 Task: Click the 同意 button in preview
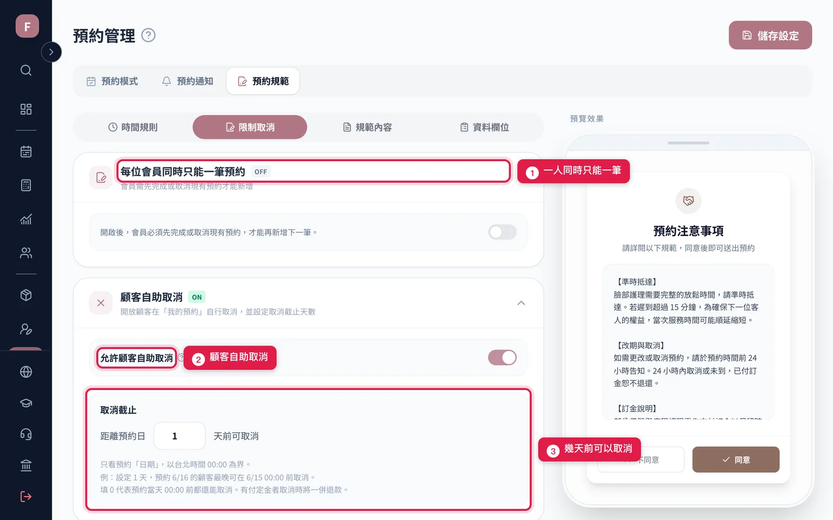click(x=736, y=460)
